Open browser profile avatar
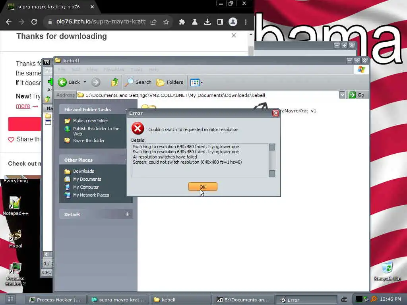Image resolution: width=407 pixels, height=305 pixels. 233,22
